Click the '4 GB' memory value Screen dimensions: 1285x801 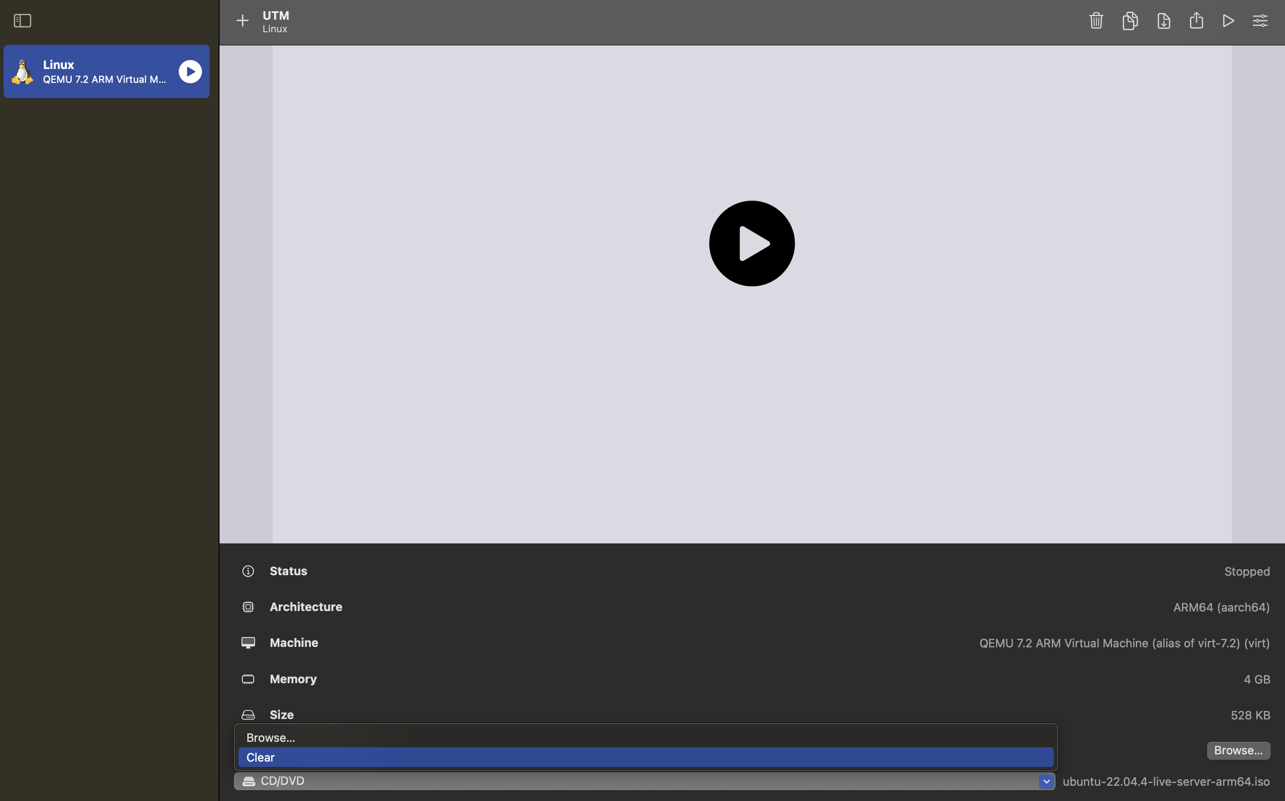click(1256, 679)
